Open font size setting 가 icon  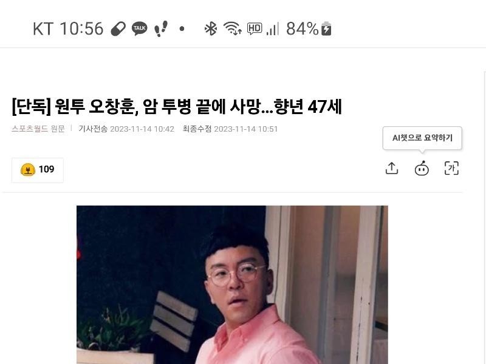[451, 169]
